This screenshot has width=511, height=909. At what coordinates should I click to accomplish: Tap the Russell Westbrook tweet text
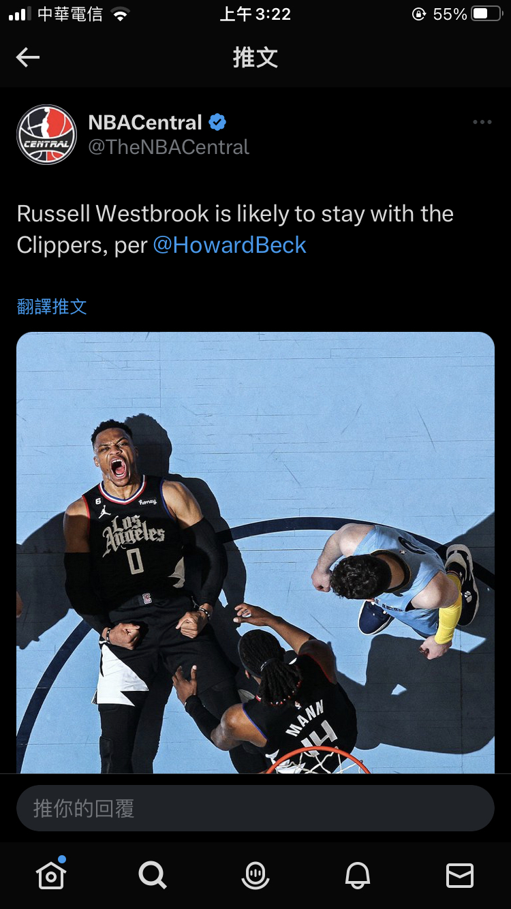coord(235,230)
